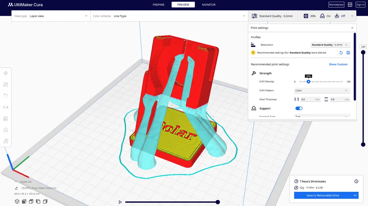
Task: Click the support On icon in settings bar
Action: [322, 16]
